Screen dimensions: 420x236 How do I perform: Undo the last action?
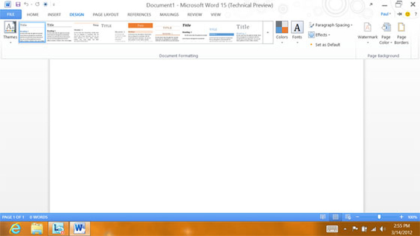click(26, 4)
